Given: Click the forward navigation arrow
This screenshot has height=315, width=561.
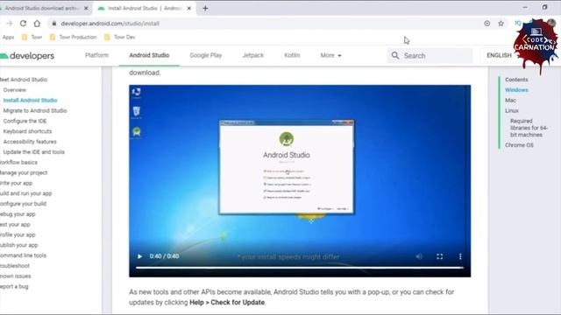Looking at the screenshot, I should (10, 24).
